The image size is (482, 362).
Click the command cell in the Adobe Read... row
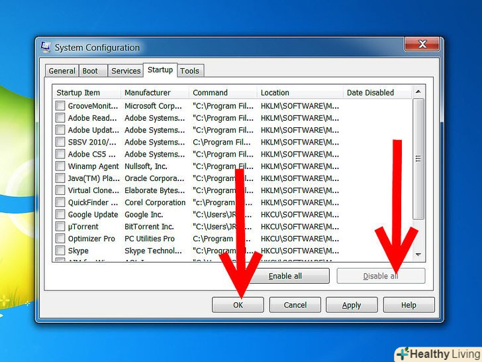[x=223, y=118]
